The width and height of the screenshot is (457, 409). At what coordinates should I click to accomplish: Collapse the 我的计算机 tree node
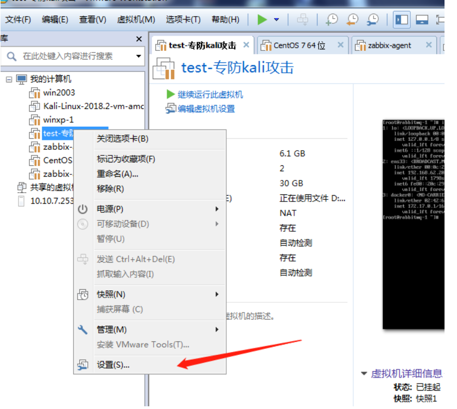(x=9, y=80)
